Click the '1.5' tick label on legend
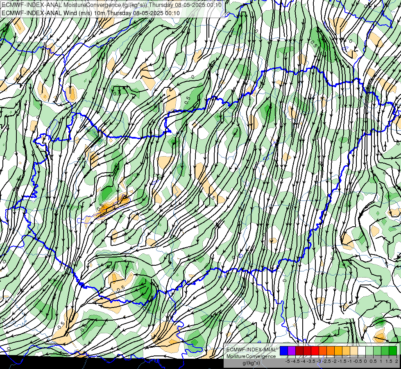The height and width of the screenshot is (369, 401). tap(389, 361)
